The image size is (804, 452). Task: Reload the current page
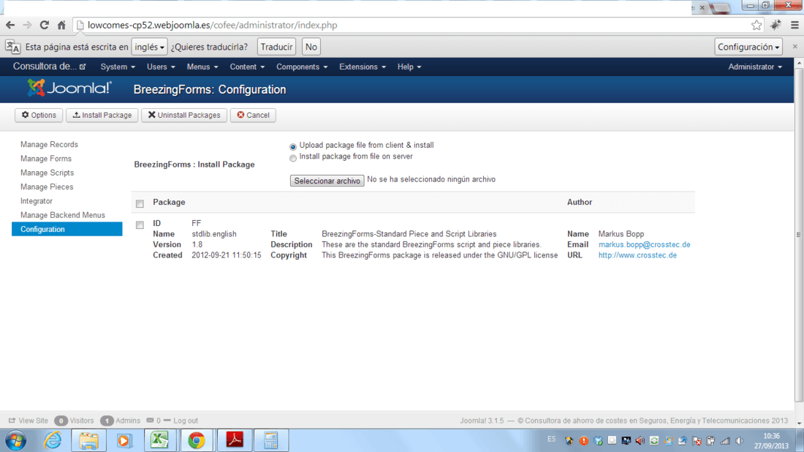(x=45, y=25)
